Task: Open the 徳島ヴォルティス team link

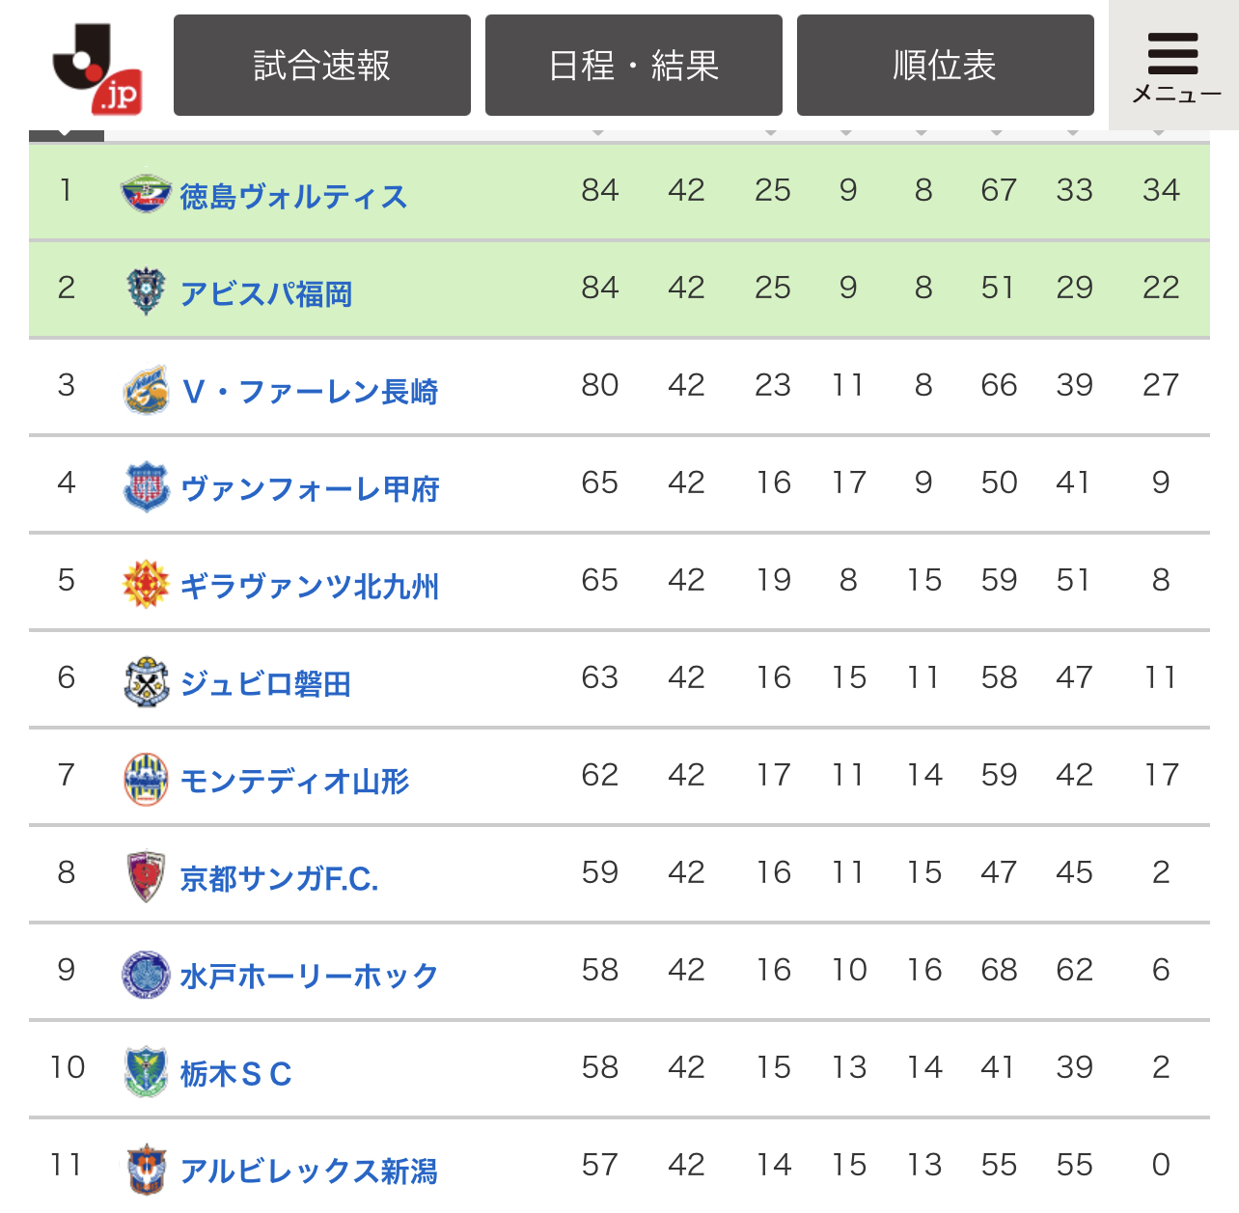Action: point(293,196)
